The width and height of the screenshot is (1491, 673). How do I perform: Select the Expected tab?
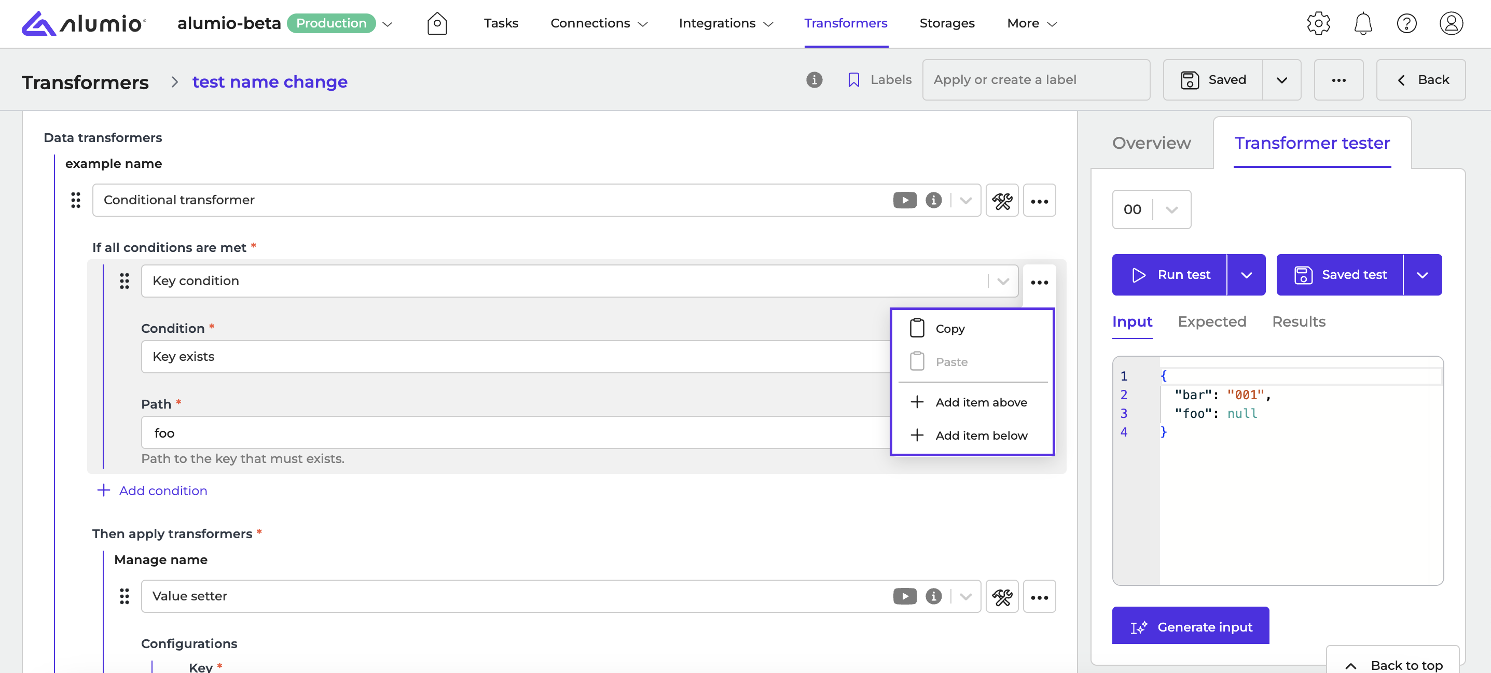coord(1211,322)
